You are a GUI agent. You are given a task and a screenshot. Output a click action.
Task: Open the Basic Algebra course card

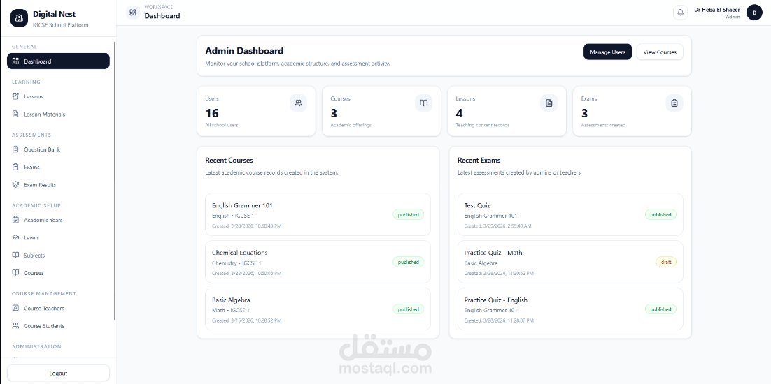pos(318,309)
